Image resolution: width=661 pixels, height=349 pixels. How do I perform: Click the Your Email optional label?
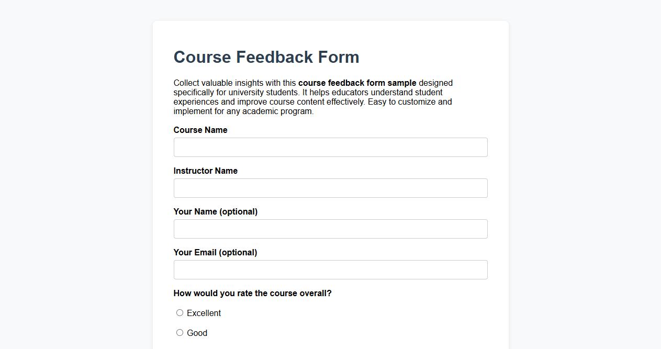pos(215,252)
